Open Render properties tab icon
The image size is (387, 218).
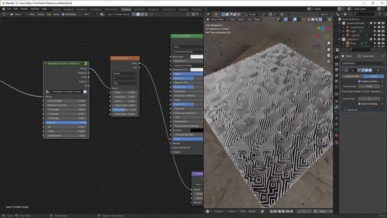point(337,64)
